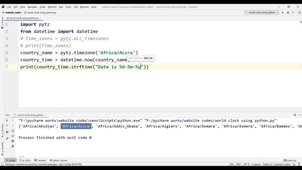This screenshot has width=302, height=170.
Task: Open the Project tool window on left edge
Action: (2, 23)
